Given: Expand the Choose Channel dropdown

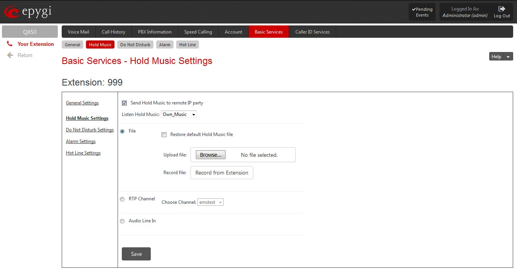Looking at the screenshot, I should (211, 202).
